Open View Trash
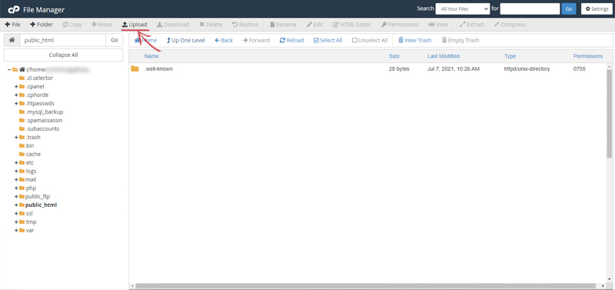 click(x=414, y=40)
